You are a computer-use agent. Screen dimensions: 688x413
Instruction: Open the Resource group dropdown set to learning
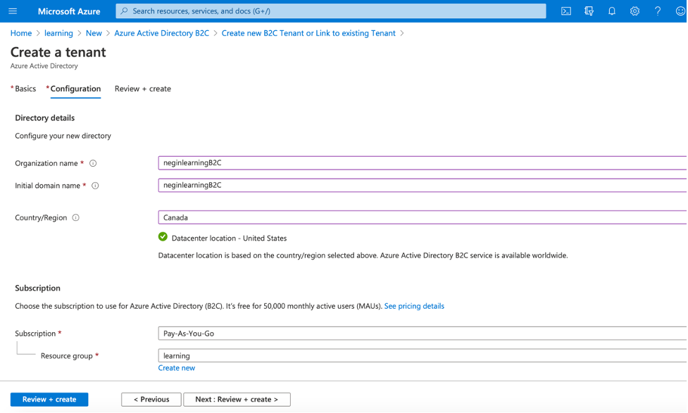[x=423, y=356]
